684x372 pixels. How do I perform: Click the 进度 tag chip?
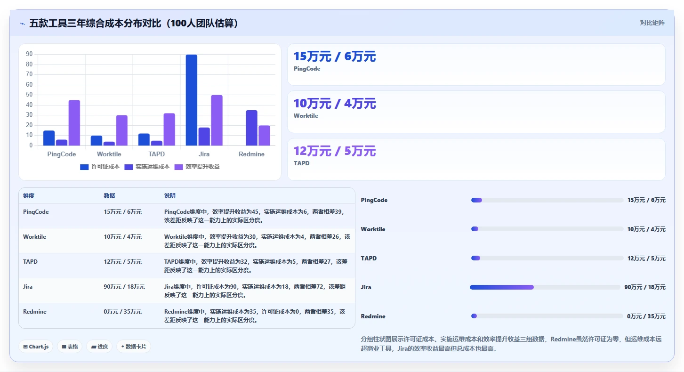pos(99,347)
